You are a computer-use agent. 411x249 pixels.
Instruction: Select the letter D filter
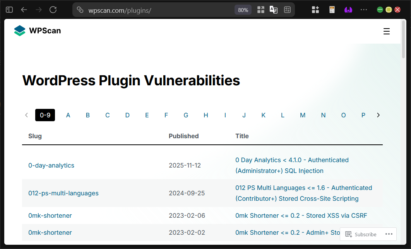click(127, 115)
